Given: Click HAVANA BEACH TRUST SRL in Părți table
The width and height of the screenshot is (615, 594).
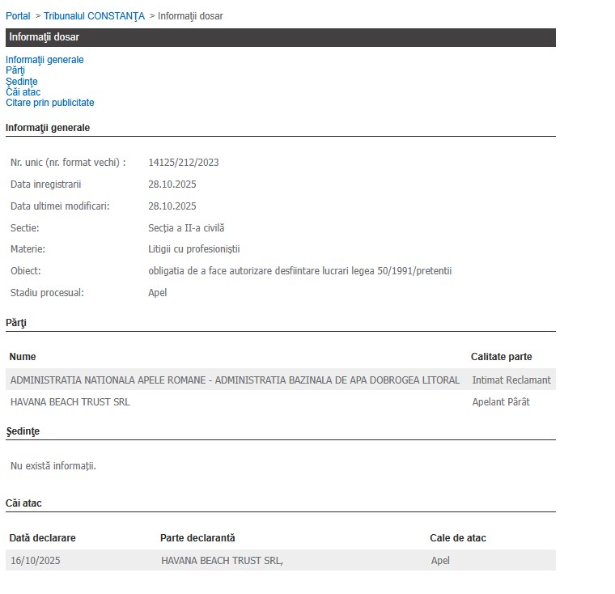Looking at the screenshot, I should point(70,402).
